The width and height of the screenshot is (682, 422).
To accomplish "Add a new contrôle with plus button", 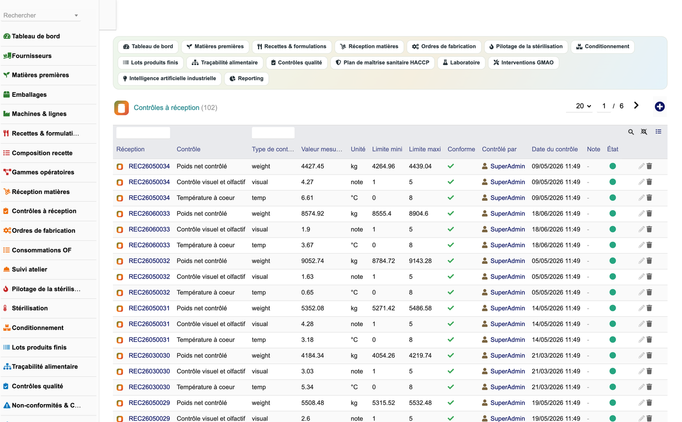I will (x=660, y=107).
